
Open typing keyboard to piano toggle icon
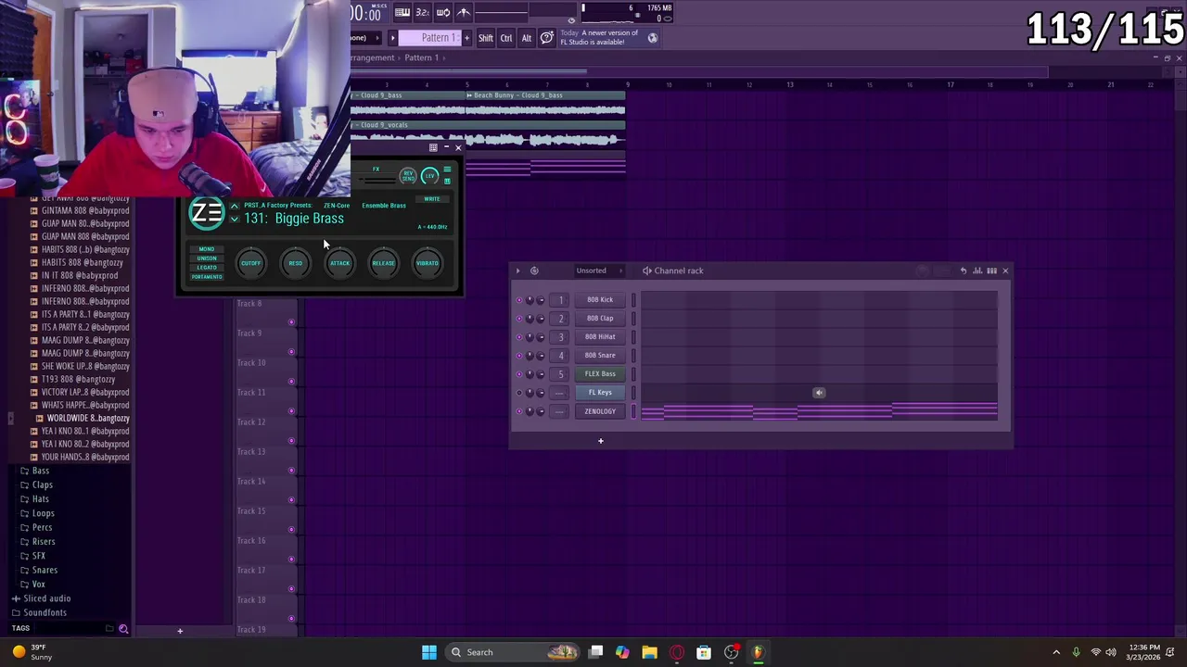coord(402,12)
